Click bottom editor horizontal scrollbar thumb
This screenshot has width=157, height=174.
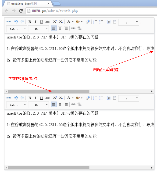click(x=49, y=168)
